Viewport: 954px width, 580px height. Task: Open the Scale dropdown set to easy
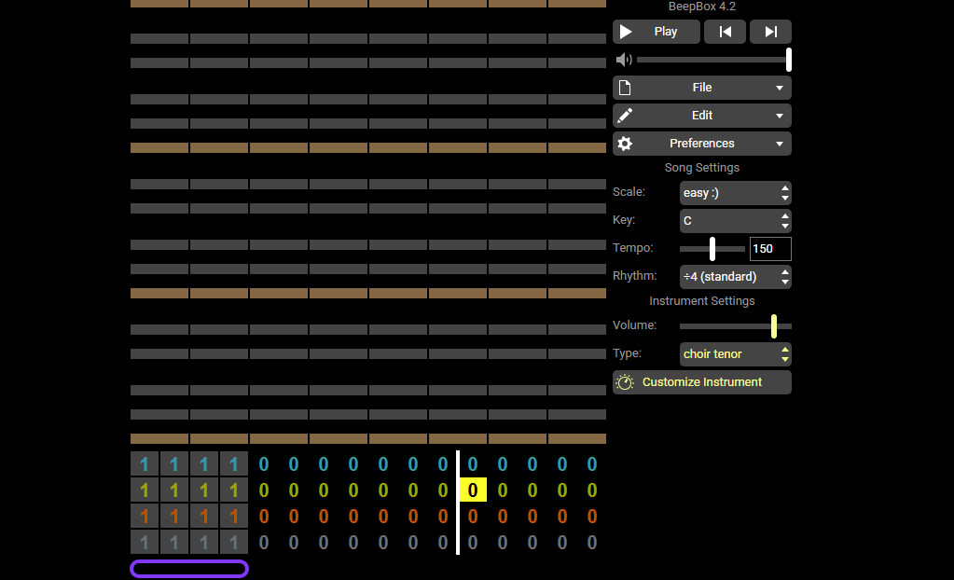pos(735,193)
